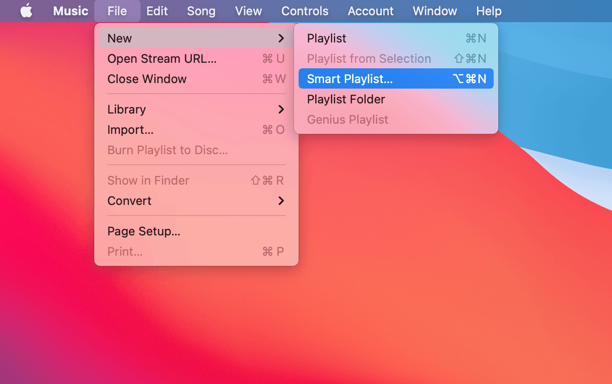
Task: Open the Window menu
Action: click(x=435, y=11)
